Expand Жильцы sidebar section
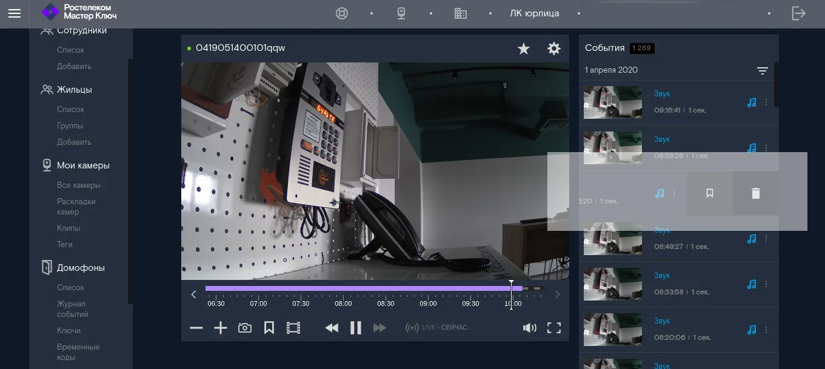 coord(67,90)
